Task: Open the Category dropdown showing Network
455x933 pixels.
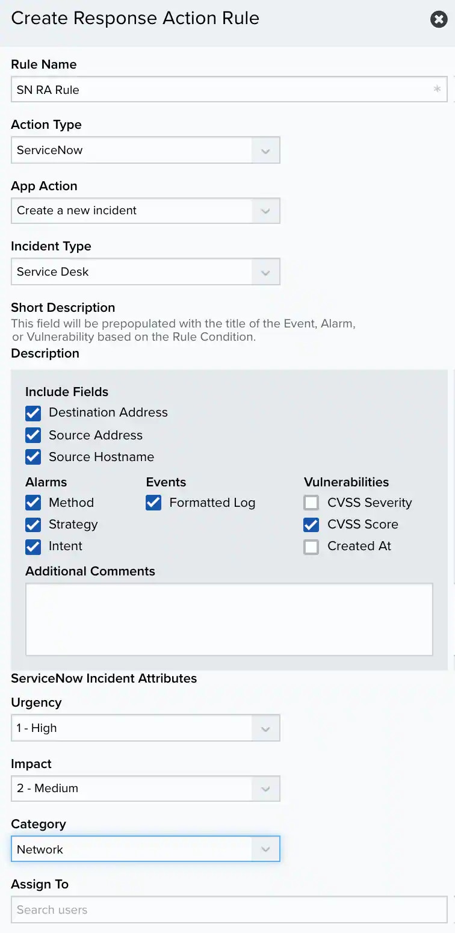Action: 146,849
